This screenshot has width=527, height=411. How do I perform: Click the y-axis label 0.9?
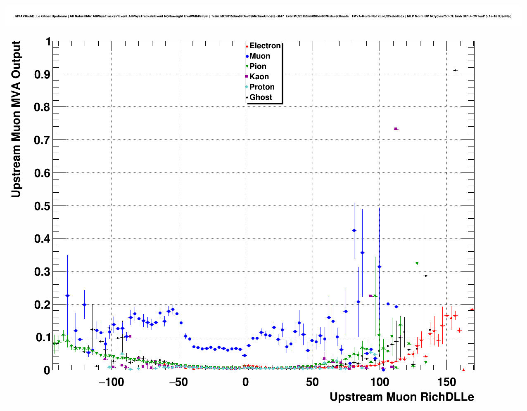pyautogui.click(x=43, y=74)
